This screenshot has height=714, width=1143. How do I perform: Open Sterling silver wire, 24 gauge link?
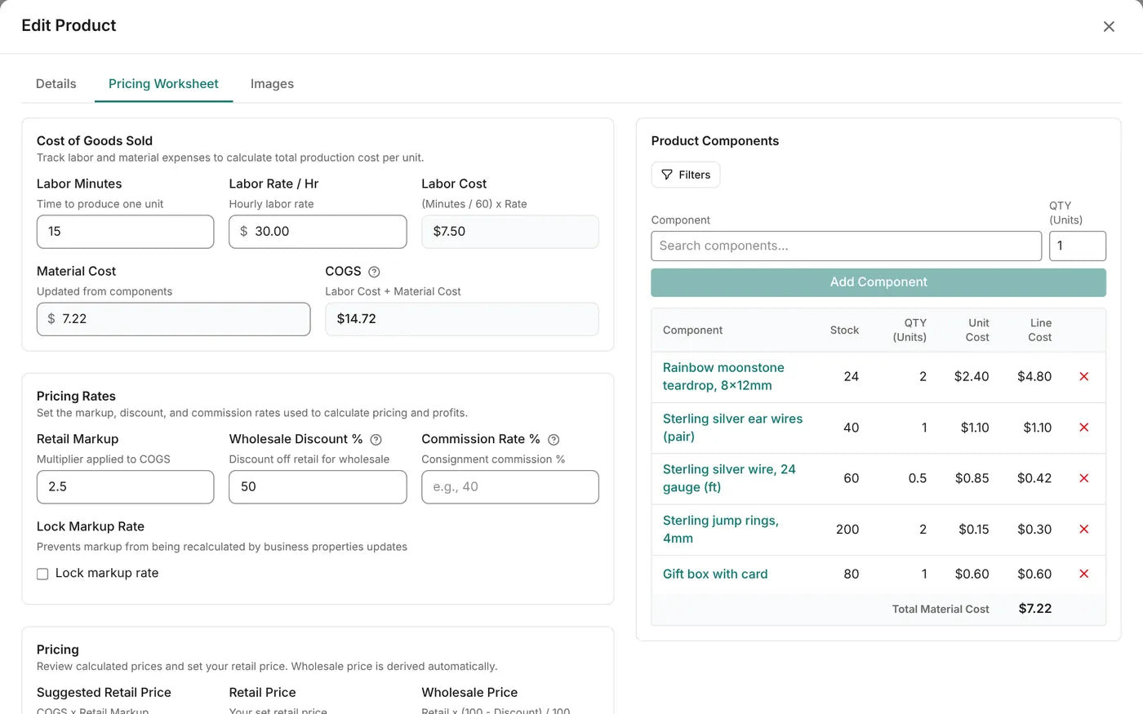[729, 478]
